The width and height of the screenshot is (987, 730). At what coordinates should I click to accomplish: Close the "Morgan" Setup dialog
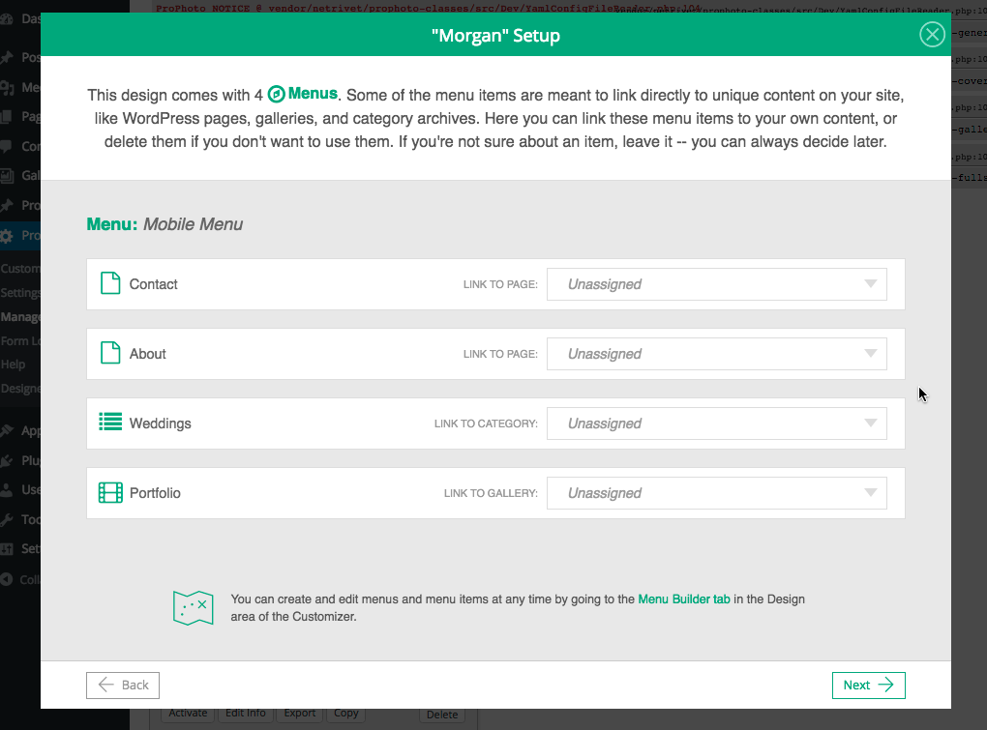point(932,35)
